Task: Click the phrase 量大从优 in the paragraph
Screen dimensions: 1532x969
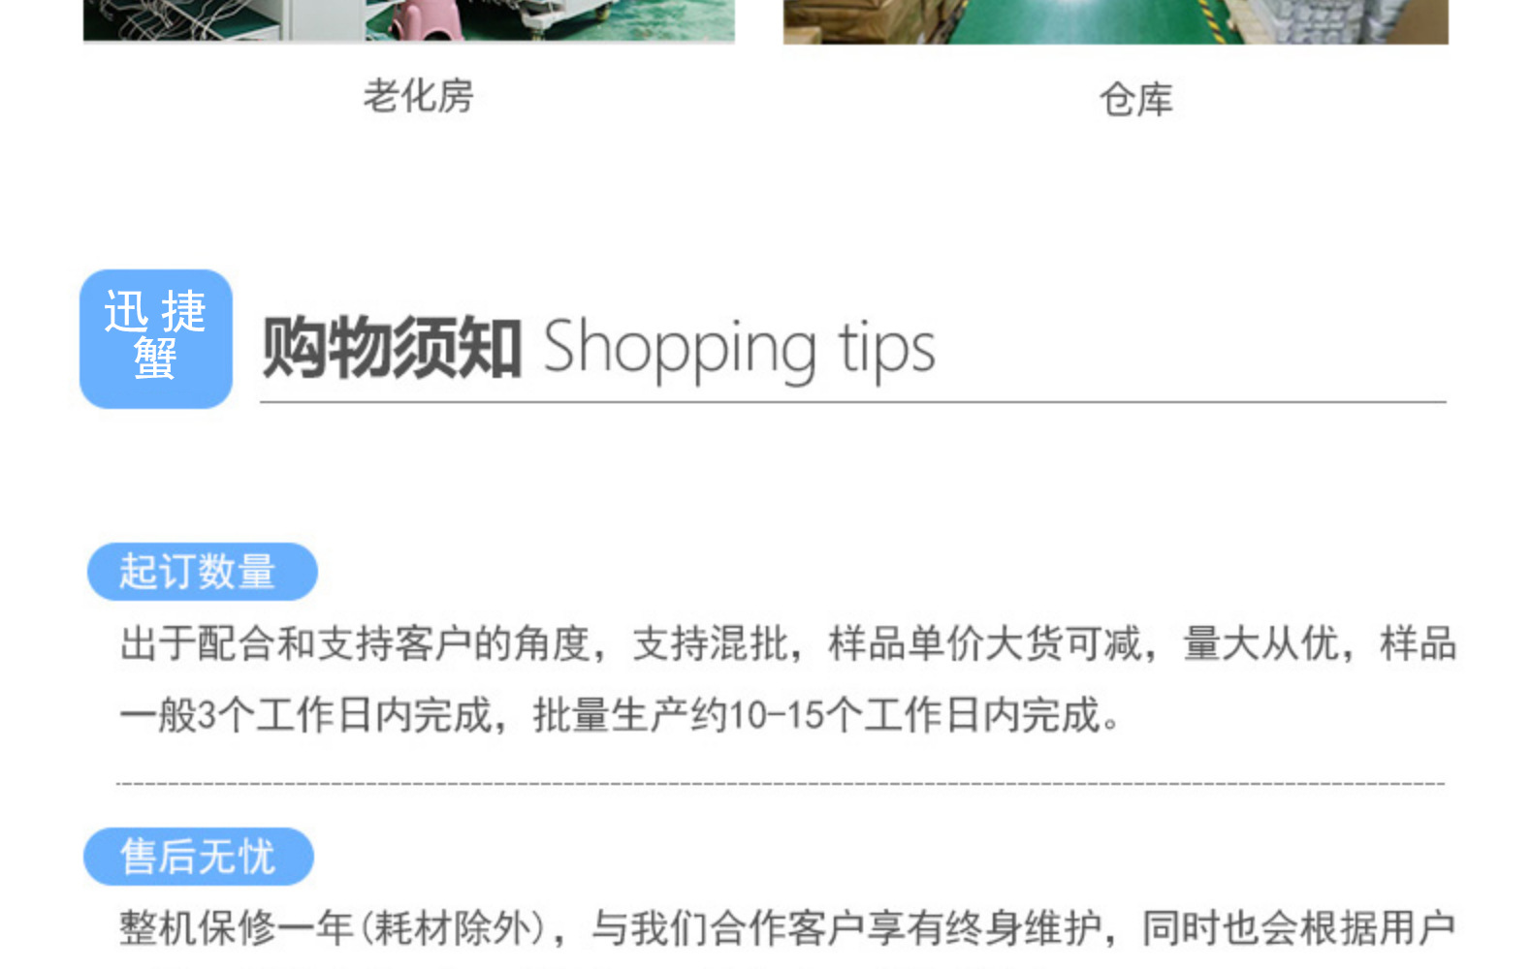Action: click(1261, 643)
